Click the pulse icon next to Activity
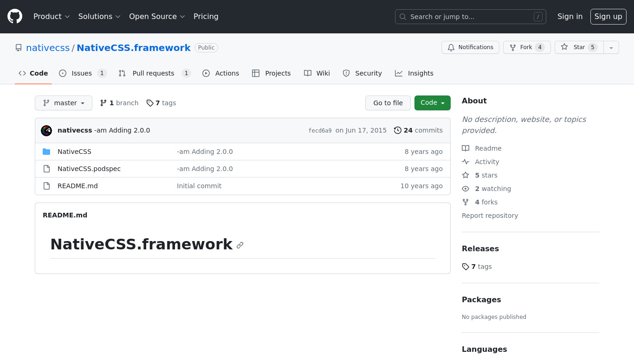 tap(466, 162)
